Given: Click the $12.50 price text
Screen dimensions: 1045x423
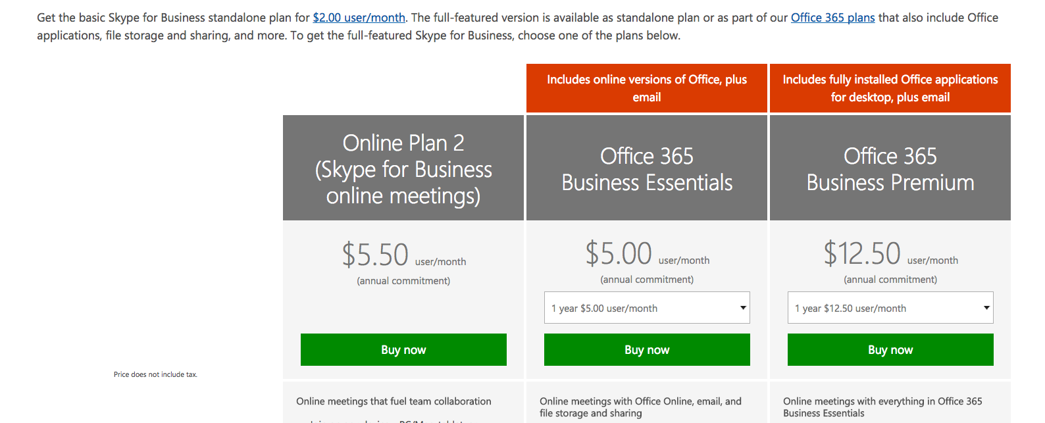Looking at the screenshot, I should (862, 253).
